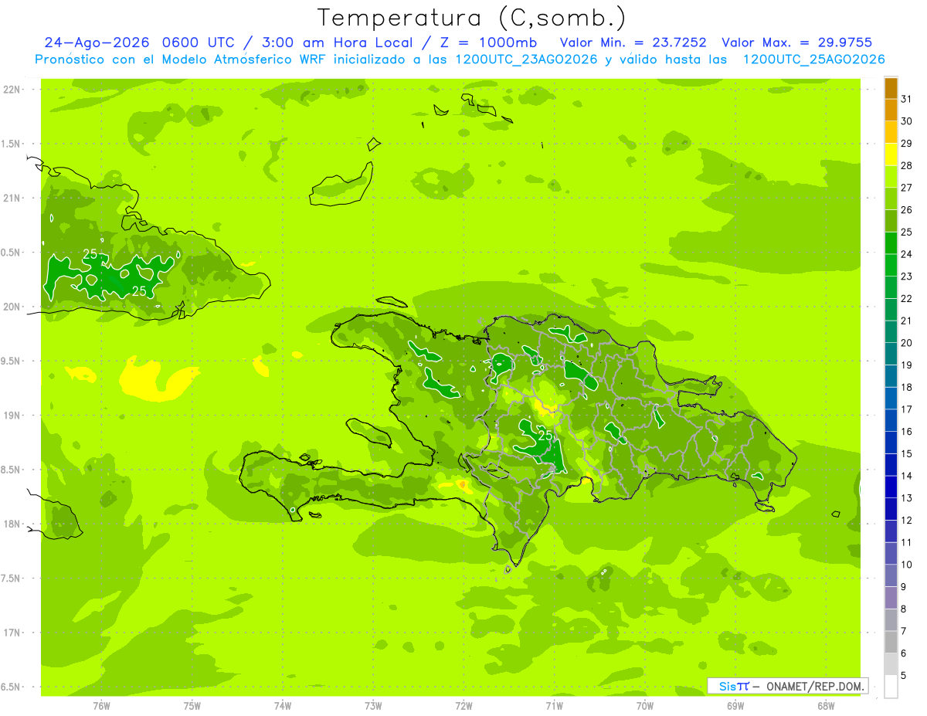
Task: Click the date text '24-Ago-2026 0600 UTC'
Action: pos(139,42)
